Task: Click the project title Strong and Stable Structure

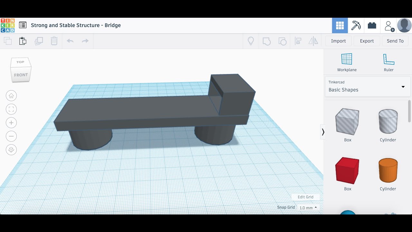Action: pos(76,25)
